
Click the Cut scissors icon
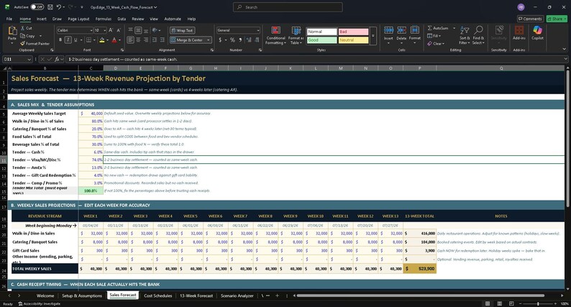[x=22, y=28]
